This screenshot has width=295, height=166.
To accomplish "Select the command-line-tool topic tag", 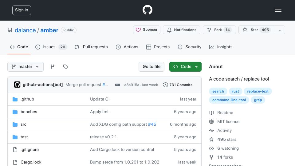I will pos(229,100).
